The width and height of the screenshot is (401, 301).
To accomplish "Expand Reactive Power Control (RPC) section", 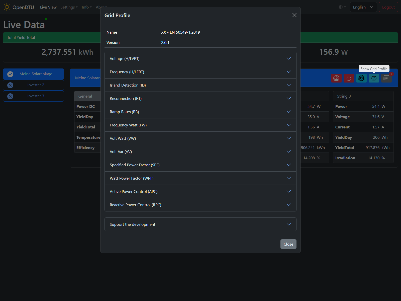I will [200, 205].
